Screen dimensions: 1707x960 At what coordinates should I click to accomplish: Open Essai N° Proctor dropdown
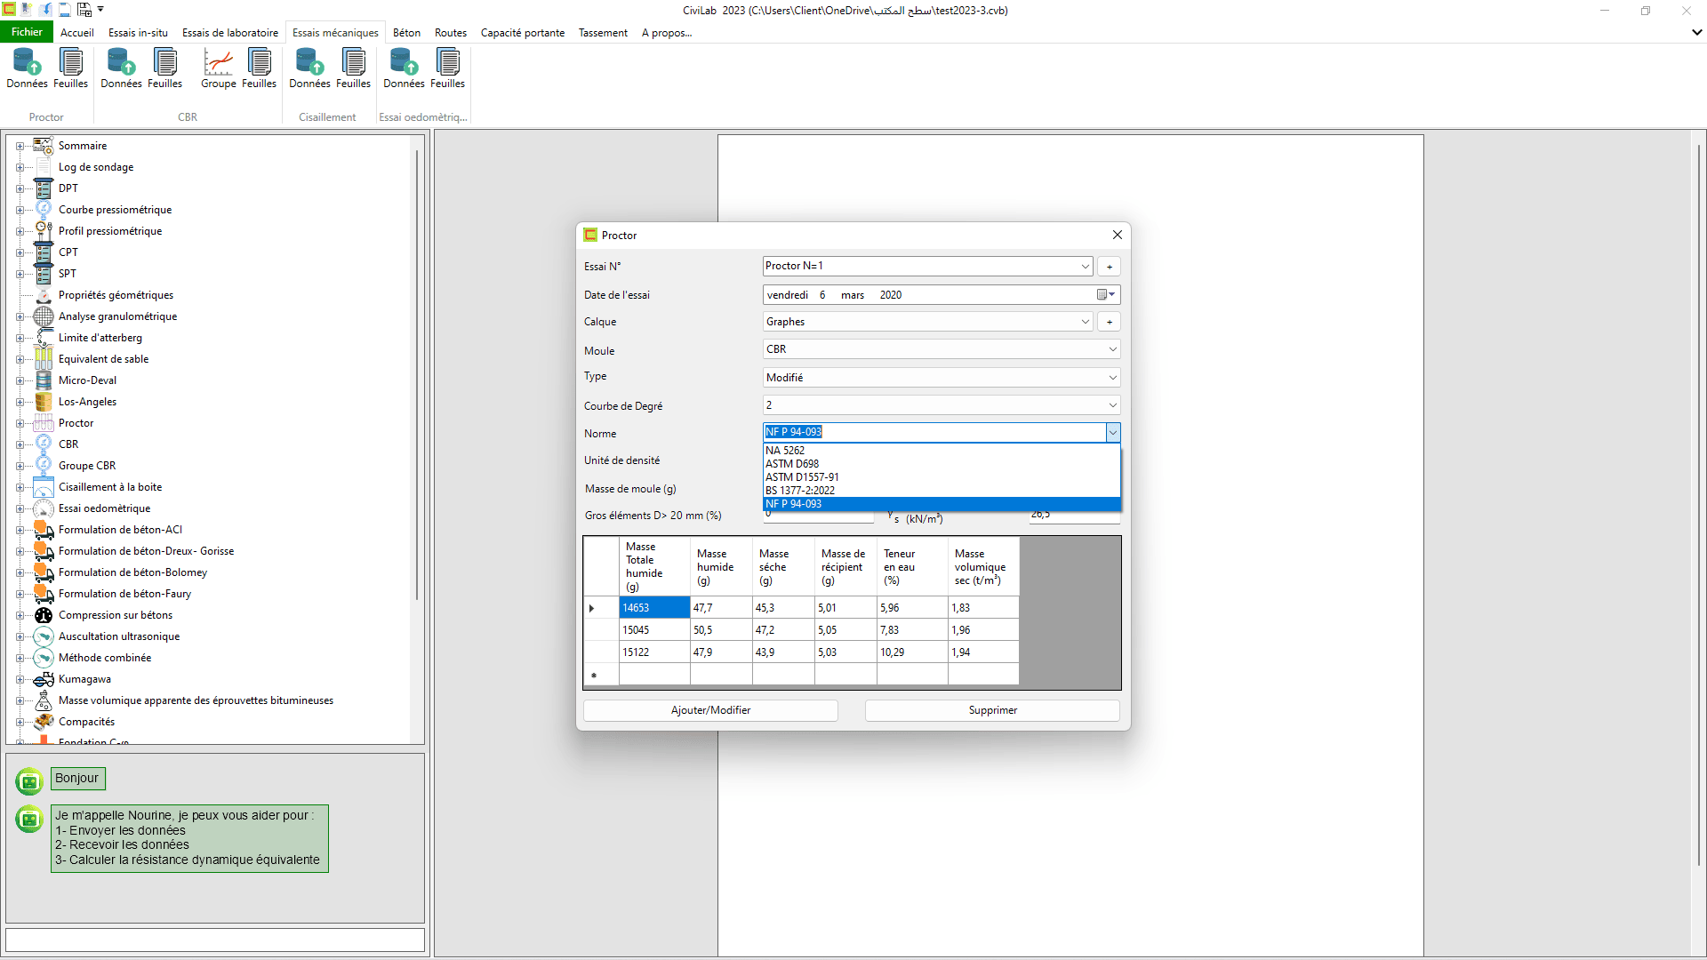1085,267
